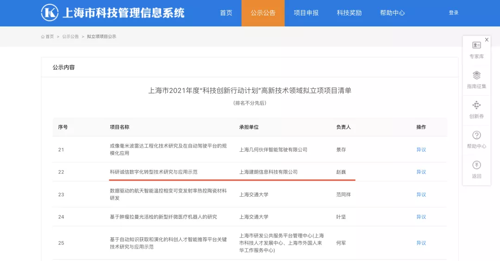Click 异议 for 何军's project row
Viewport: 500px width, 261px height.
pos(421,243)
